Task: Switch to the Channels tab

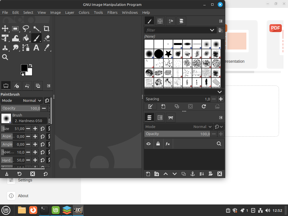Action: 160,118
